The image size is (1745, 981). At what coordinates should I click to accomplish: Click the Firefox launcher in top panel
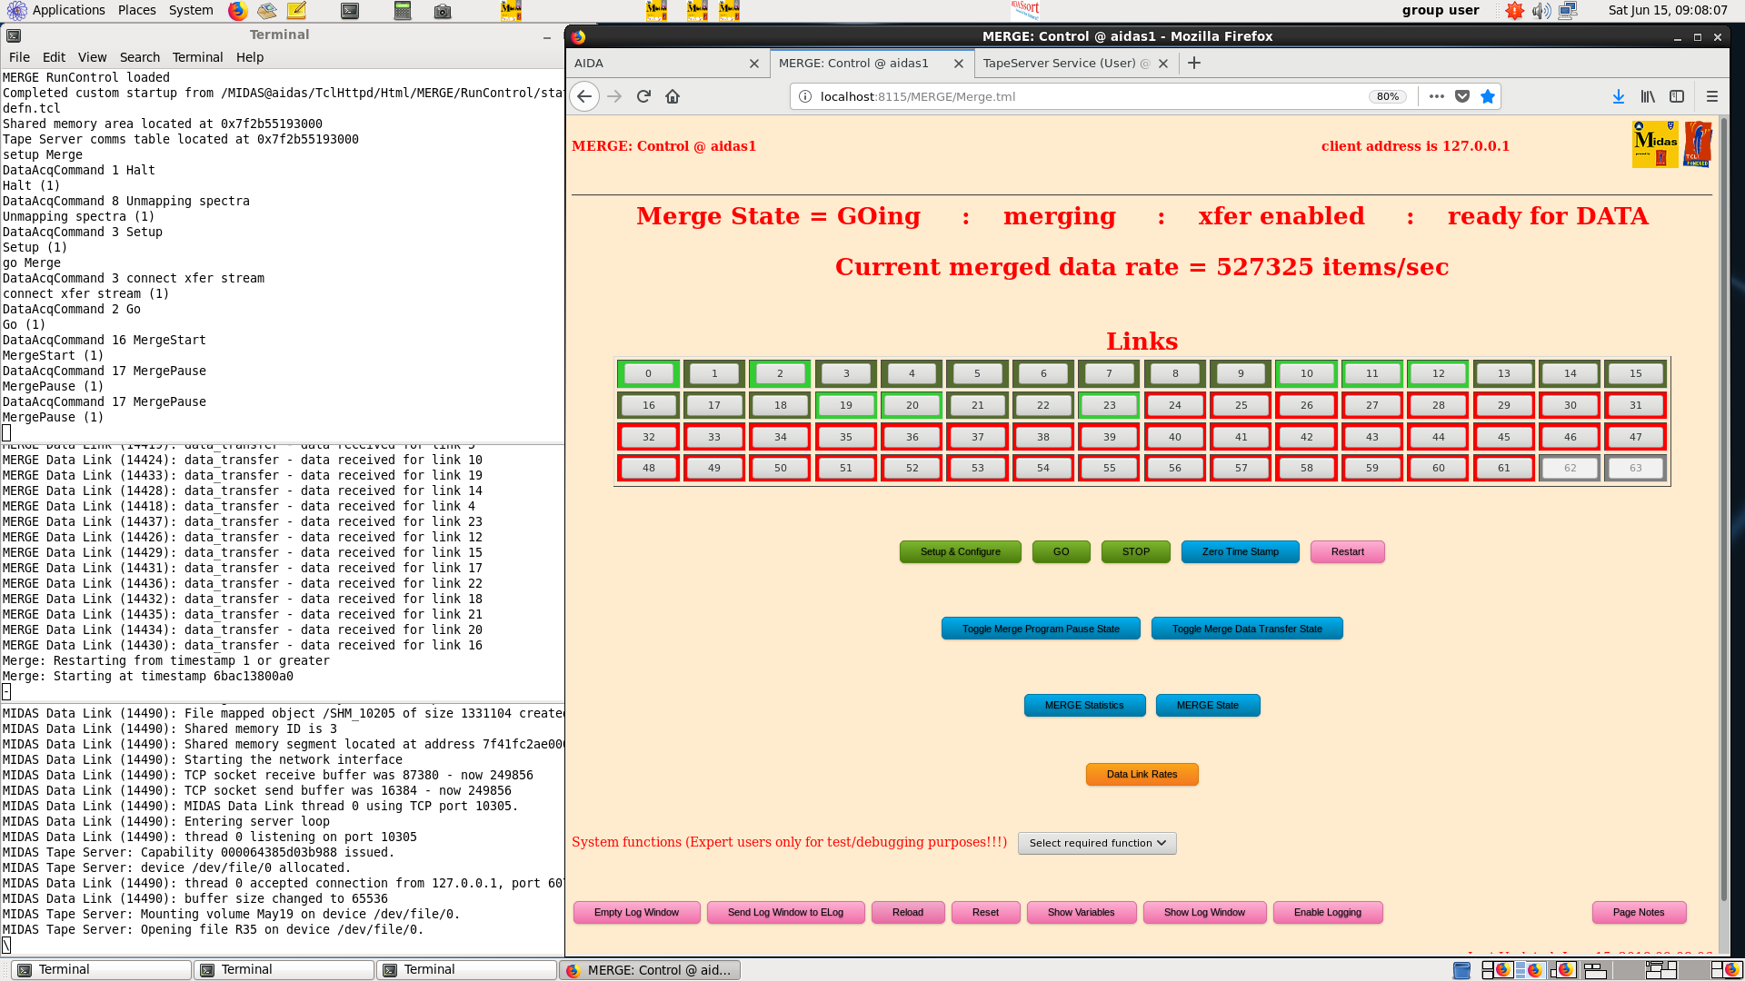click(x=237, y=11)
